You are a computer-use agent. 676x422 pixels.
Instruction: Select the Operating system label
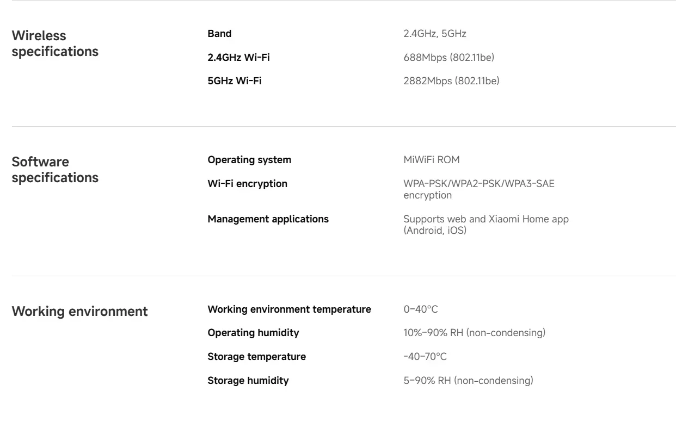(249, 160)
